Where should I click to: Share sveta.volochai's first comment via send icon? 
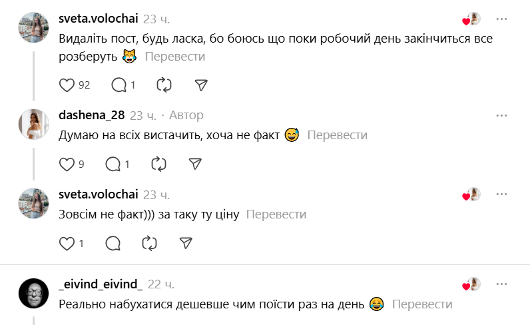coord(201,85)
